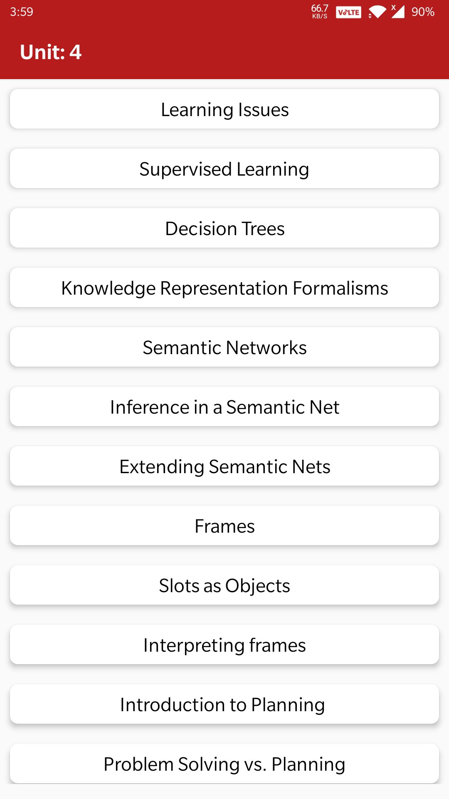
Task: Tap the Unit: 4 header title
Action: 51,52
